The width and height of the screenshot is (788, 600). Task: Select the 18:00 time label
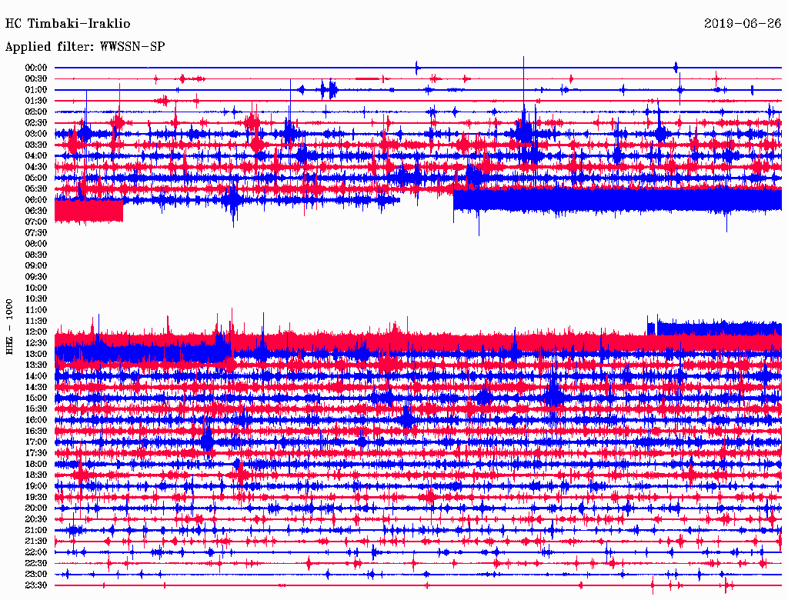(x=36, y=464)
